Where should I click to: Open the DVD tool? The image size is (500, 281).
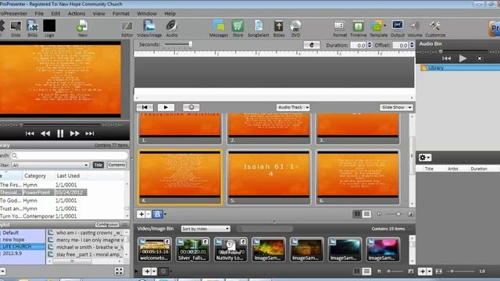[x=295, y=28]
